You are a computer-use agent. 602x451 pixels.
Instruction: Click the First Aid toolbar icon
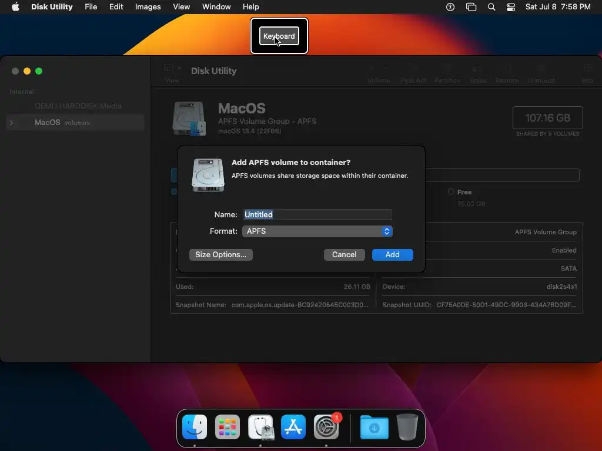click(413, 68)
